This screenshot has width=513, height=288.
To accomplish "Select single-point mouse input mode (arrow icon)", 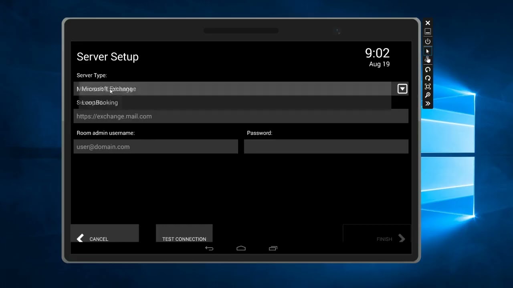I will tap(428, 51).
